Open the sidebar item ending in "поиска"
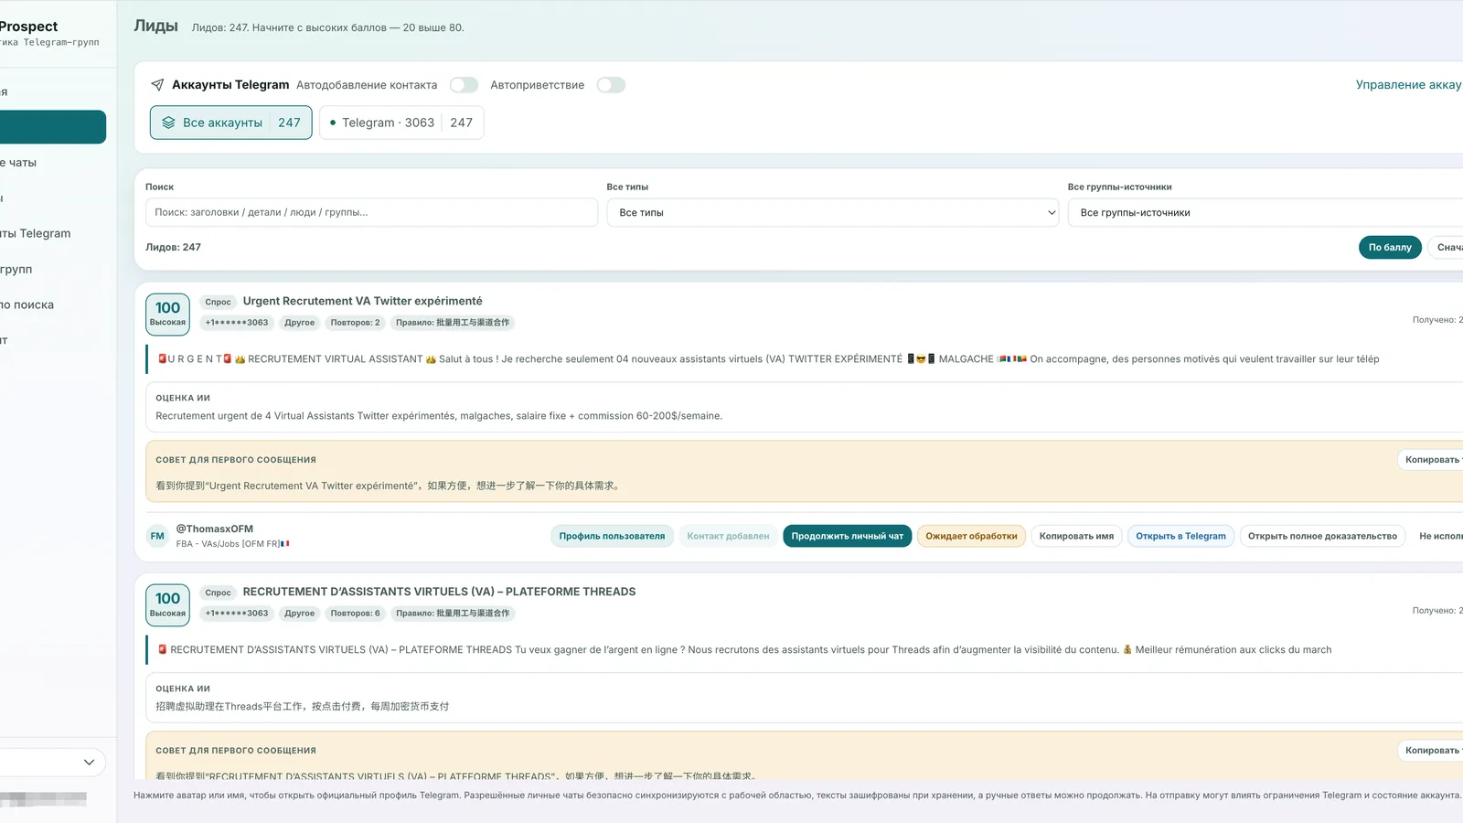 (29, 305)
